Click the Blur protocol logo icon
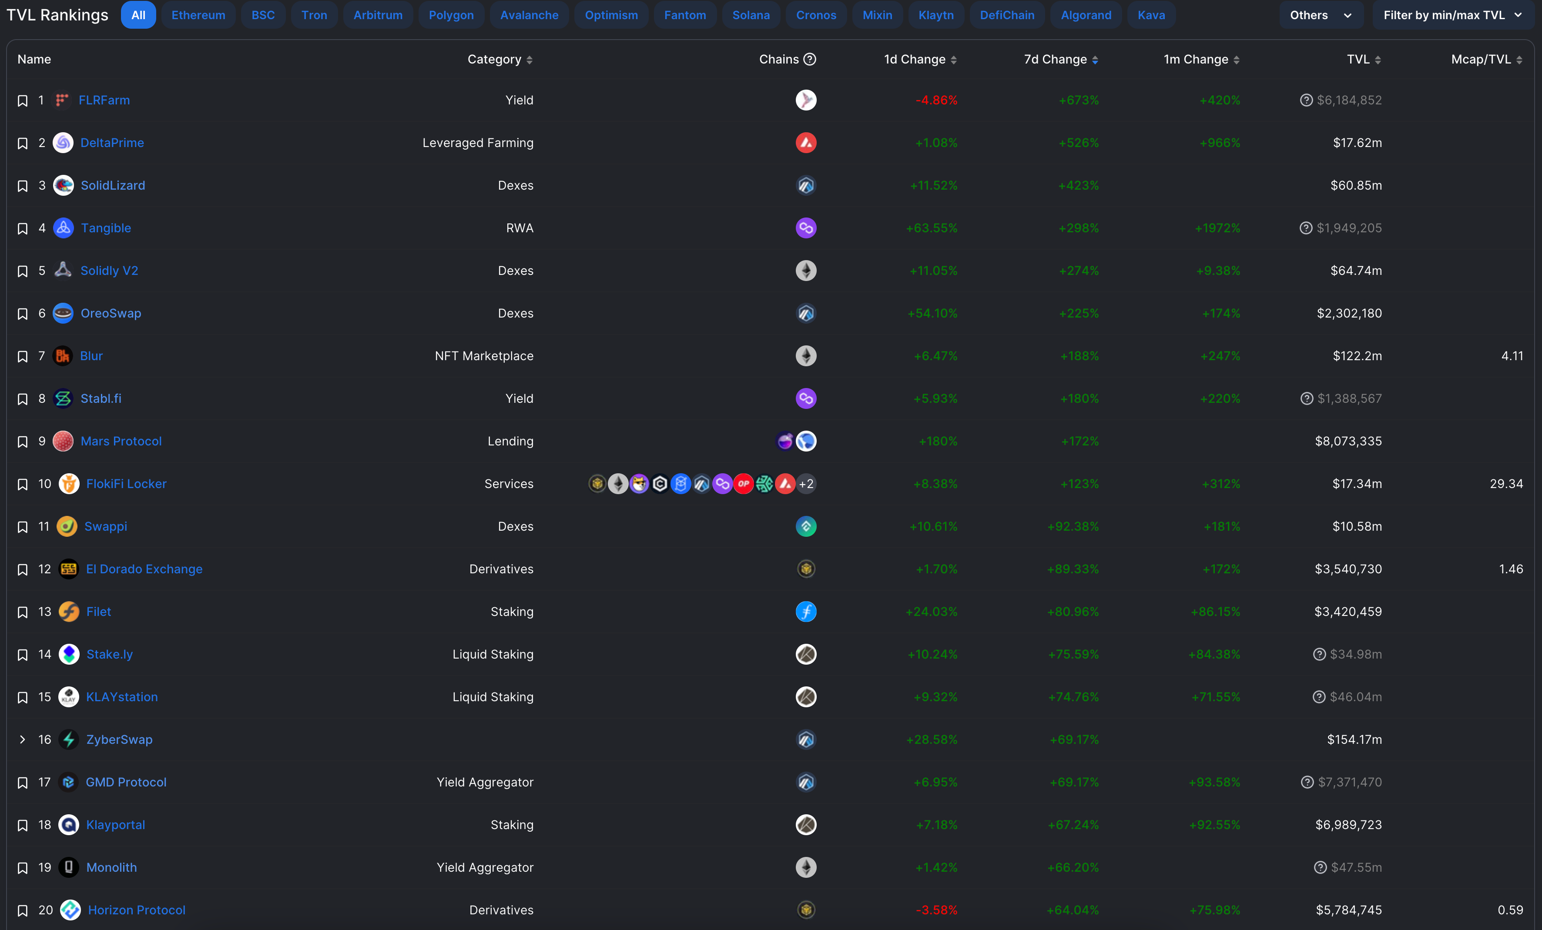 coord(63,356)
